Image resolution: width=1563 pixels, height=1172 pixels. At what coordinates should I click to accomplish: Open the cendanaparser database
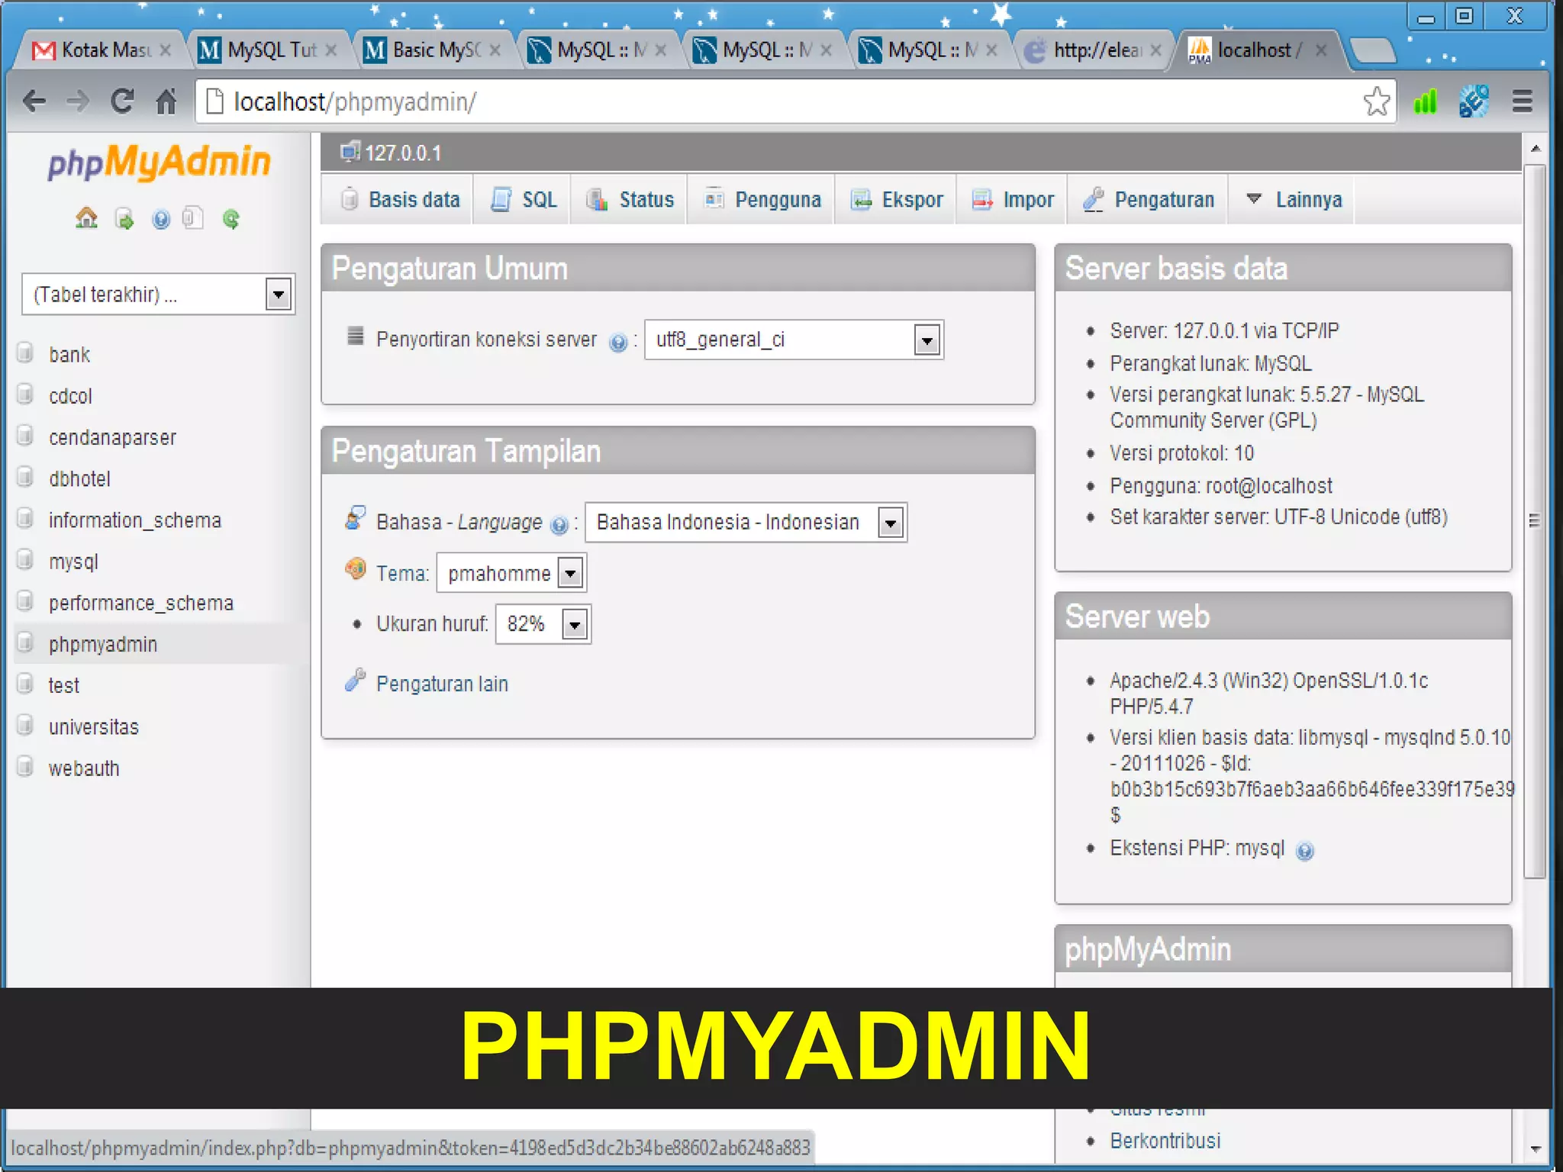(x=112, y=437)
